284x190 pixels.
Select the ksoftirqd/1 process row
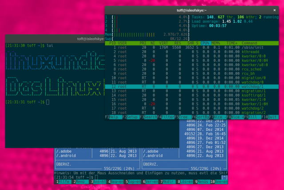tap(192, 95)
